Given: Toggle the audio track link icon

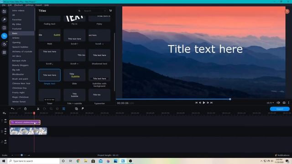Looking at the screenshot, I should coord(5,143).
